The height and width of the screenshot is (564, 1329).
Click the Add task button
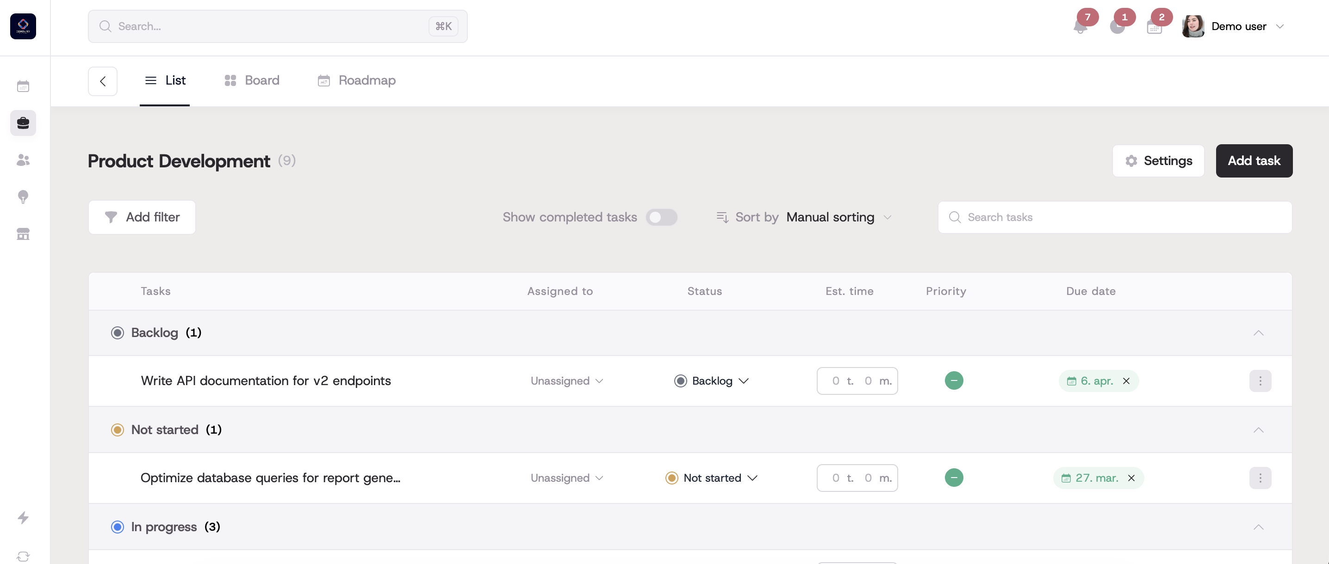pyautogui.click(x=1254, y=161)
